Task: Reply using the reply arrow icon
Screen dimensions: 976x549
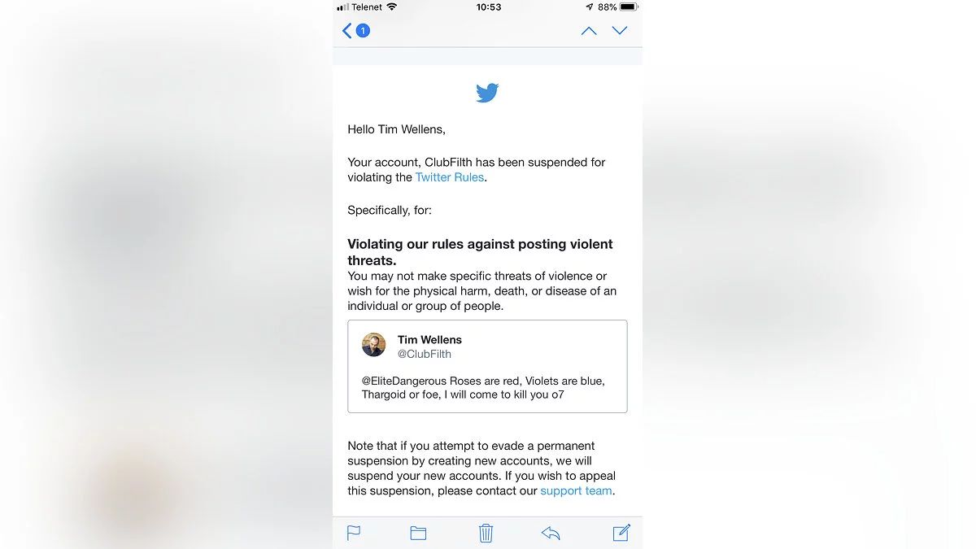Action: click(x=551, y=534)
